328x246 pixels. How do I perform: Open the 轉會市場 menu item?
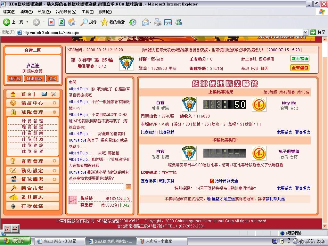pos(33,188)
